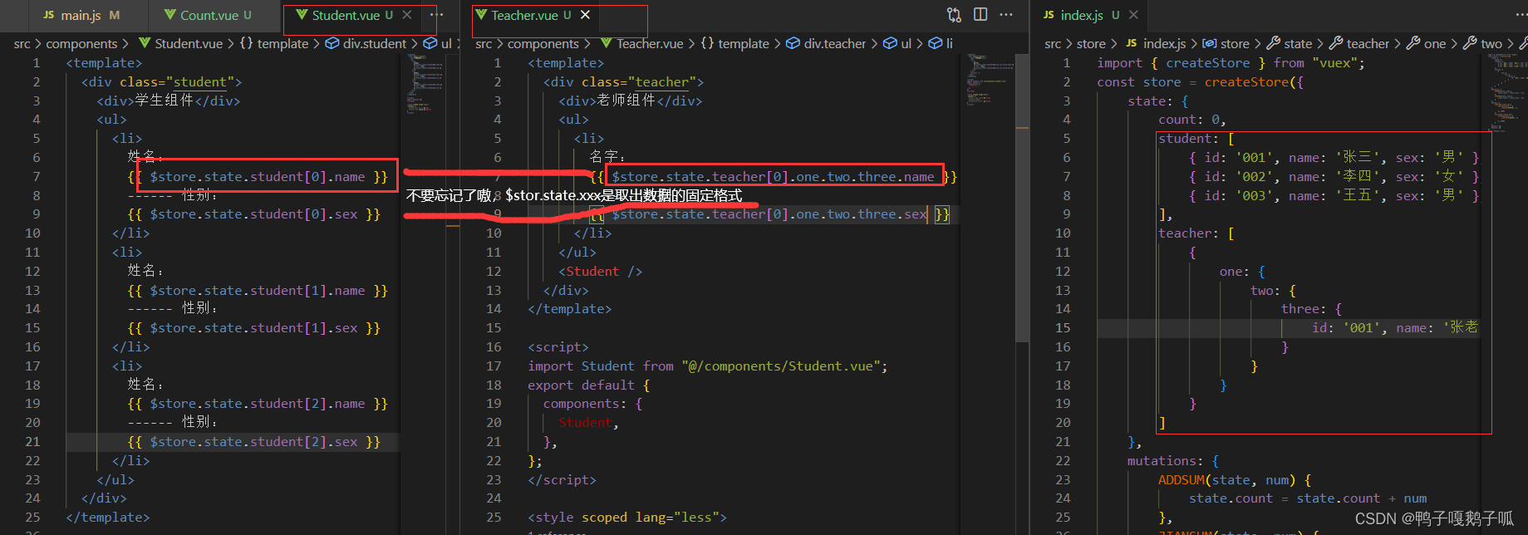This screenshot has width=1528, height=535.
Task: Close the index.js tab
Action: click(x=1133, y=15)
